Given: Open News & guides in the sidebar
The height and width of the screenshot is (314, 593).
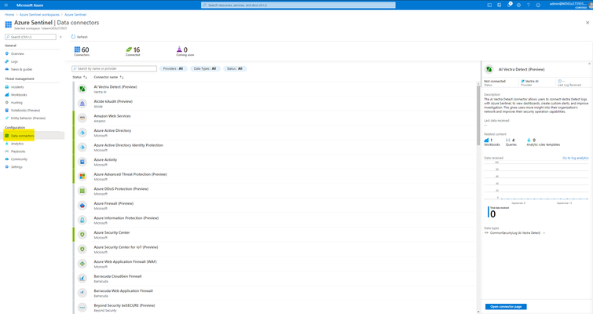Looking at the screenshot, I should click(21, 70).
